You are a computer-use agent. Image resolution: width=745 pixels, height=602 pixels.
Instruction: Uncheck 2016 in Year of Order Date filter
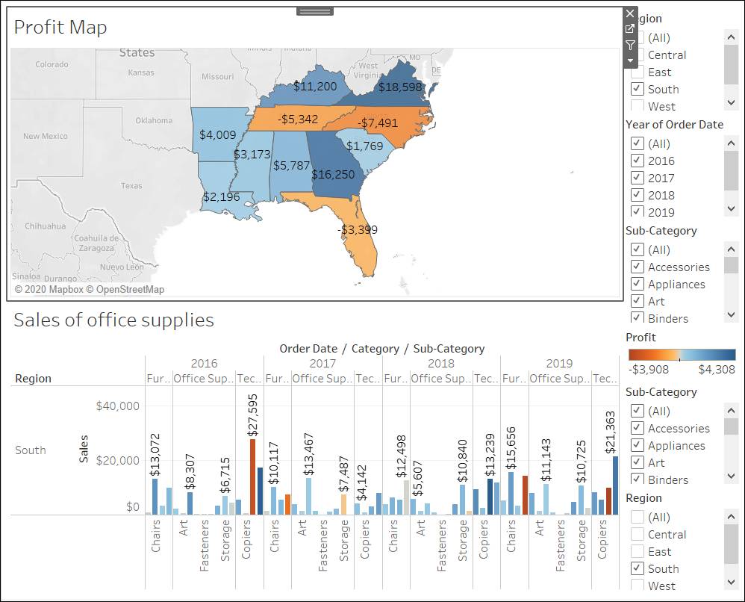pyautogui.click(x=638, y=161)
